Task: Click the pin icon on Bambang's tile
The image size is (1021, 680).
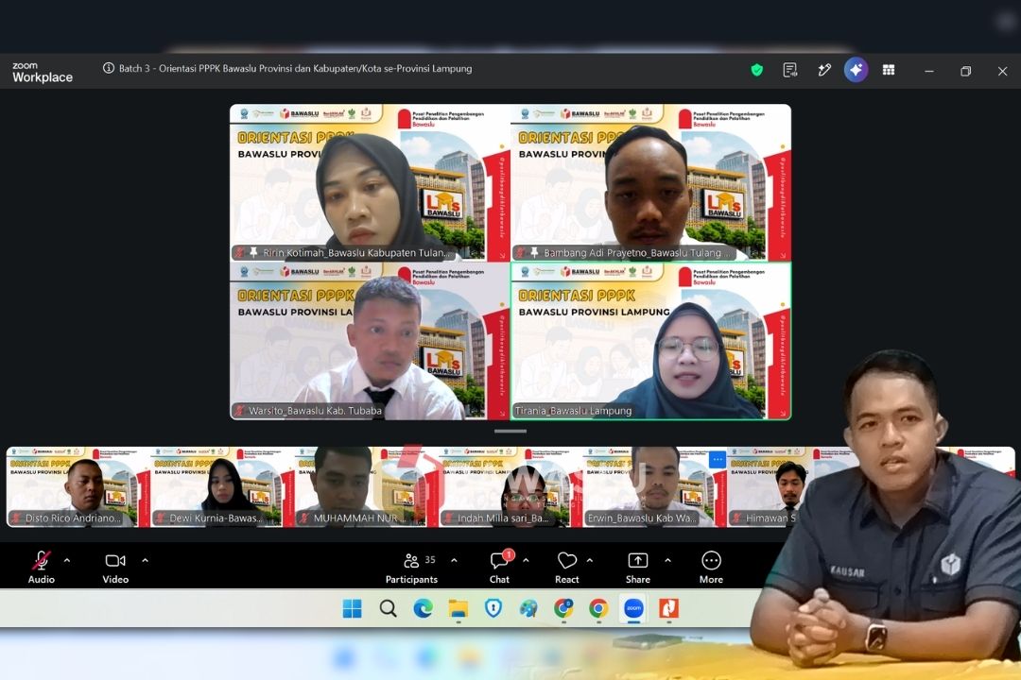Action: [534, 252]
